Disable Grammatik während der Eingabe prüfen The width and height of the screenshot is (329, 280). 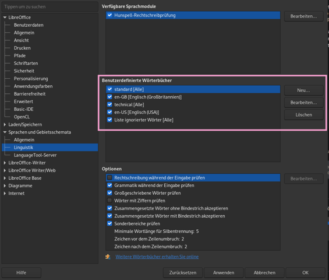[x=109, y=185]
